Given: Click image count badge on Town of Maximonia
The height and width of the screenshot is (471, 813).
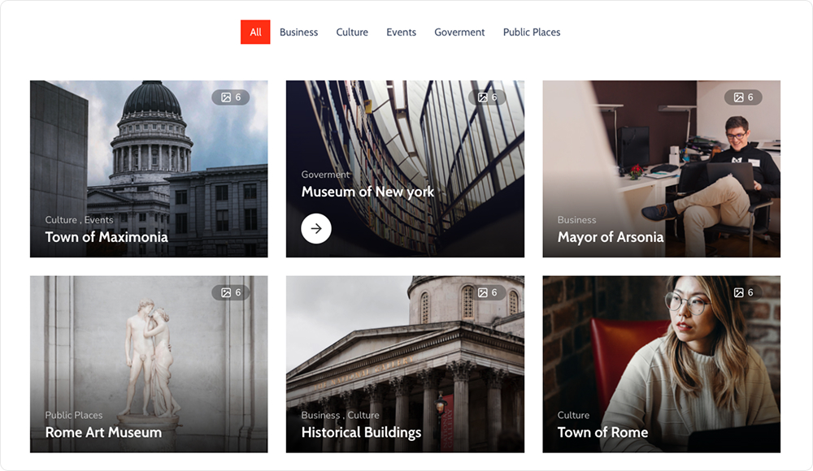Looking at the screenshot, I should [x=231, y=97].
